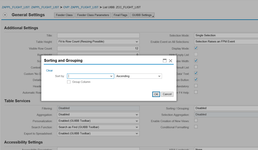
Task: Open the GUIBB Settings menu button
Action: (142, 15)
